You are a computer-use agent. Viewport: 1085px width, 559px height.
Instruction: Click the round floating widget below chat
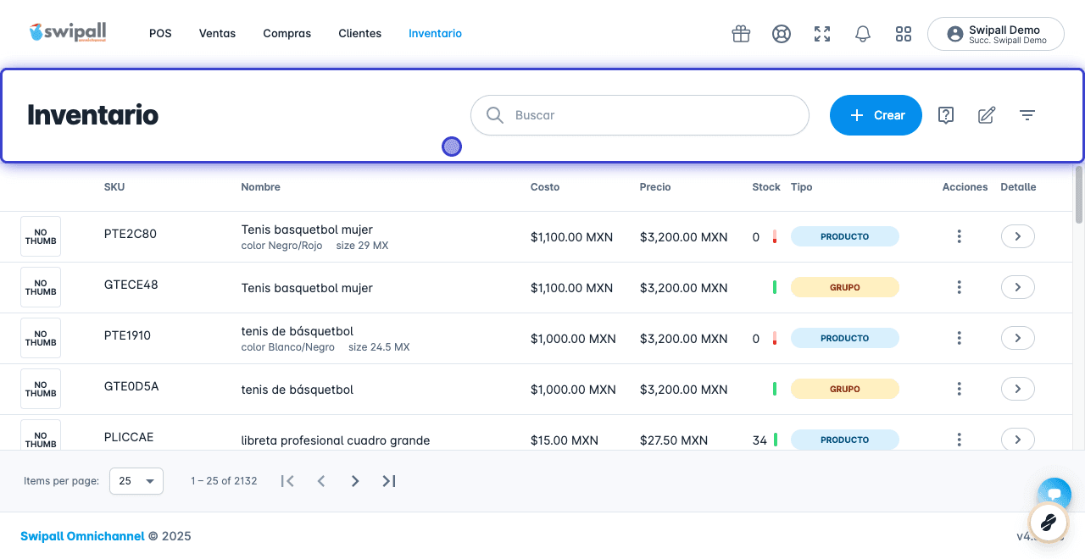pos(1049,523)
